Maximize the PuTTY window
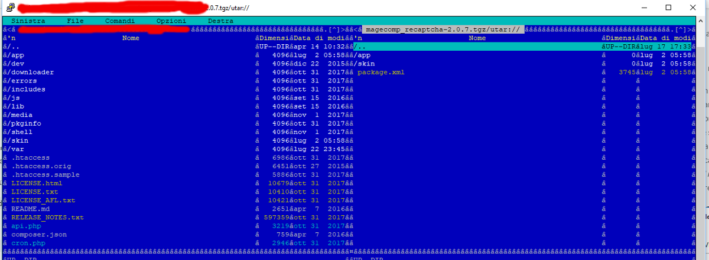The image size is (709, 260). (668, 8)
